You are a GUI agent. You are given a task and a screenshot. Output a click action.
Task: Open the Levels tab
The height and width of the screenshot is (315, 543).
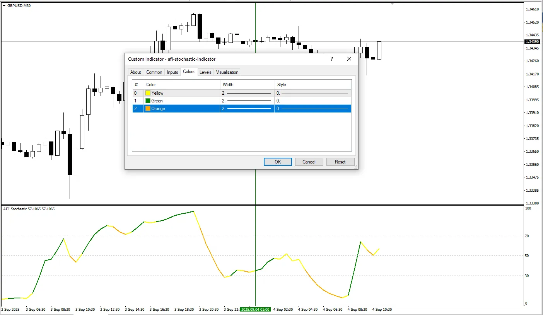[205, 72]
